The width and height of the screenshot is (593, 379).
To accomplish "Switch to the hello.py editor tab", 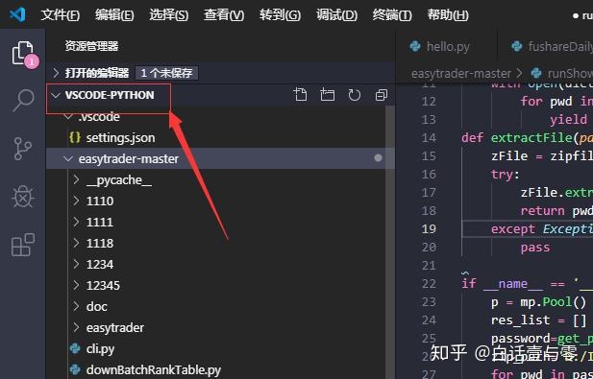I will pos(446,46).
